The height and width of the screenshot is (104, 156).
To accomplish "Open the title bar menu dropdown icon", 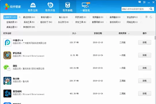I will [x=144, y=2].
